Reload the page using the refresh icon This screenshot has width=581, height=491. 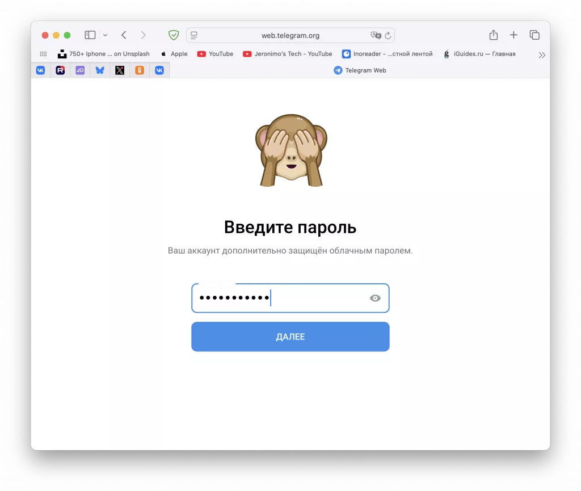388,35
